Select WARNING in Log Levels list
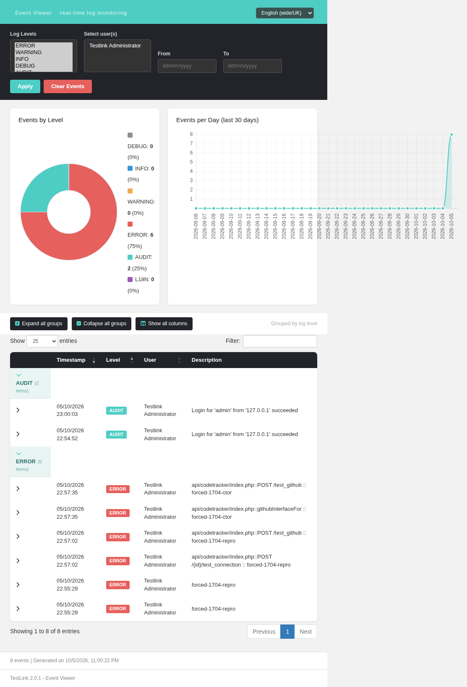 [44, 52]
